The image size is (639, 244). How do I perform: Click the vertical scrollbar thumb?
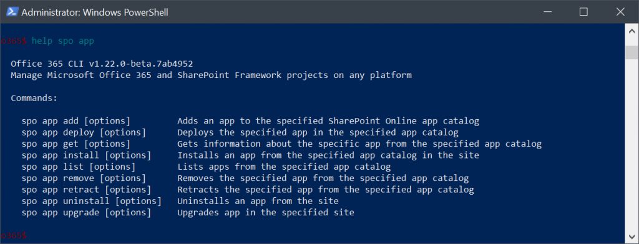coord(632,52)
